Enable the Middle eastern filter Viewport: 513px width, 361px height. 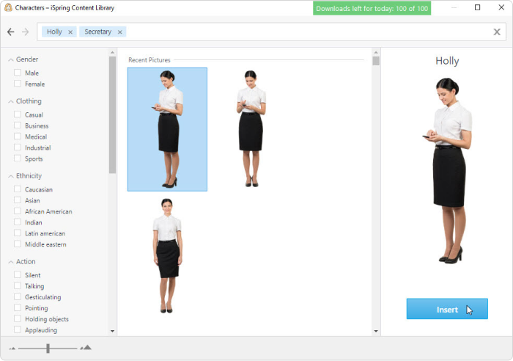coord(18,244)
